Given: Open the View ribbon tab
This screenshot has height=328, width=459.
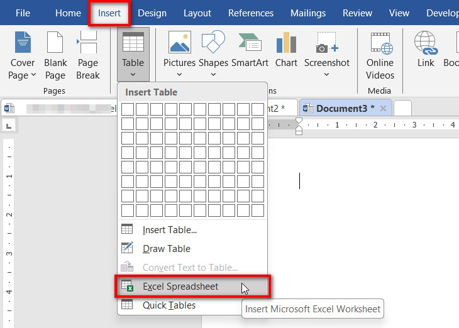Looking at the screenshot, I should click(x=399, y=13).
